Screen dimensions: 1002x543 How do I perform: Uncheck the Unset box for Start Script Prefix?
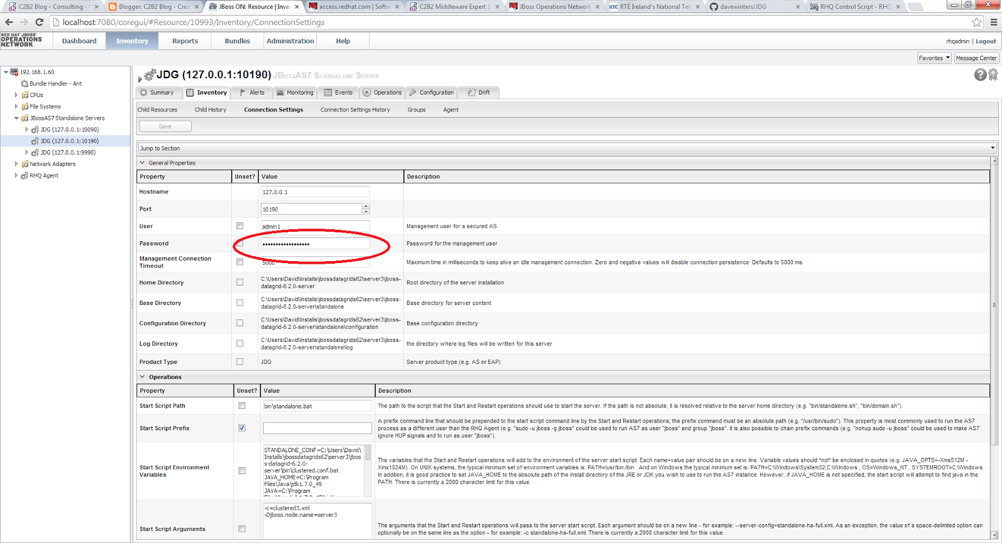tap(242, 428)
